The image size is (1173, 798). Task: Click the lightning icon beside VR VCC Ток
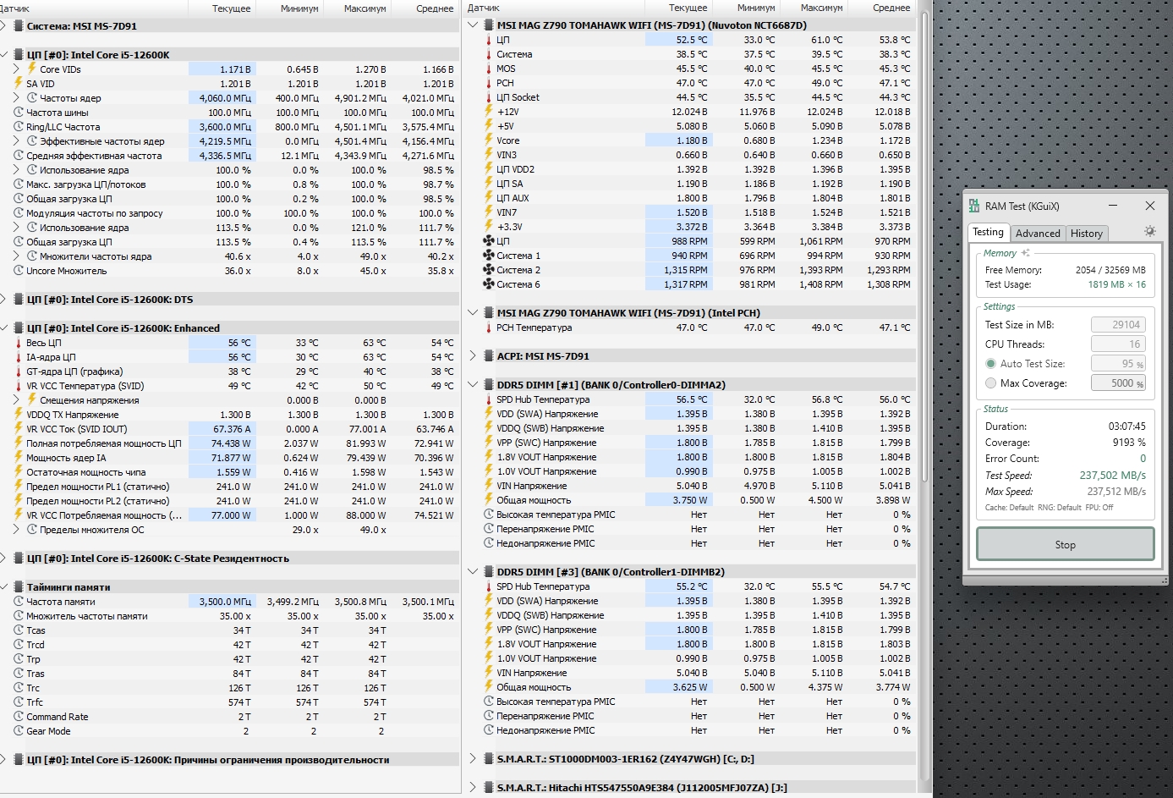tap(19, 428)
